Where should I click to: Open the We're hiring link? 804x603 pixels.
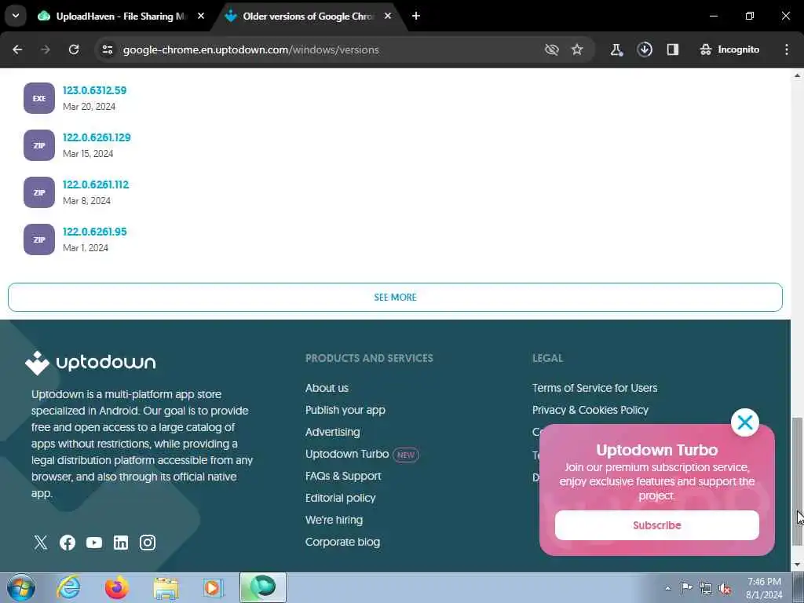[x=334, y=520]
